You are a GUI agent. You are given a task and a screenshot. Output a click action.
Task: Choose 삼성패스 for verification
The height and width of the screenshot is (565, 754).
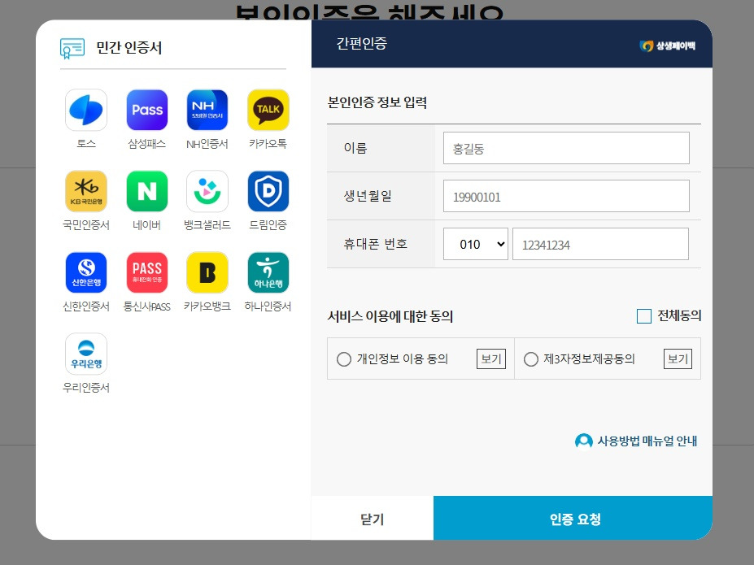146,110
